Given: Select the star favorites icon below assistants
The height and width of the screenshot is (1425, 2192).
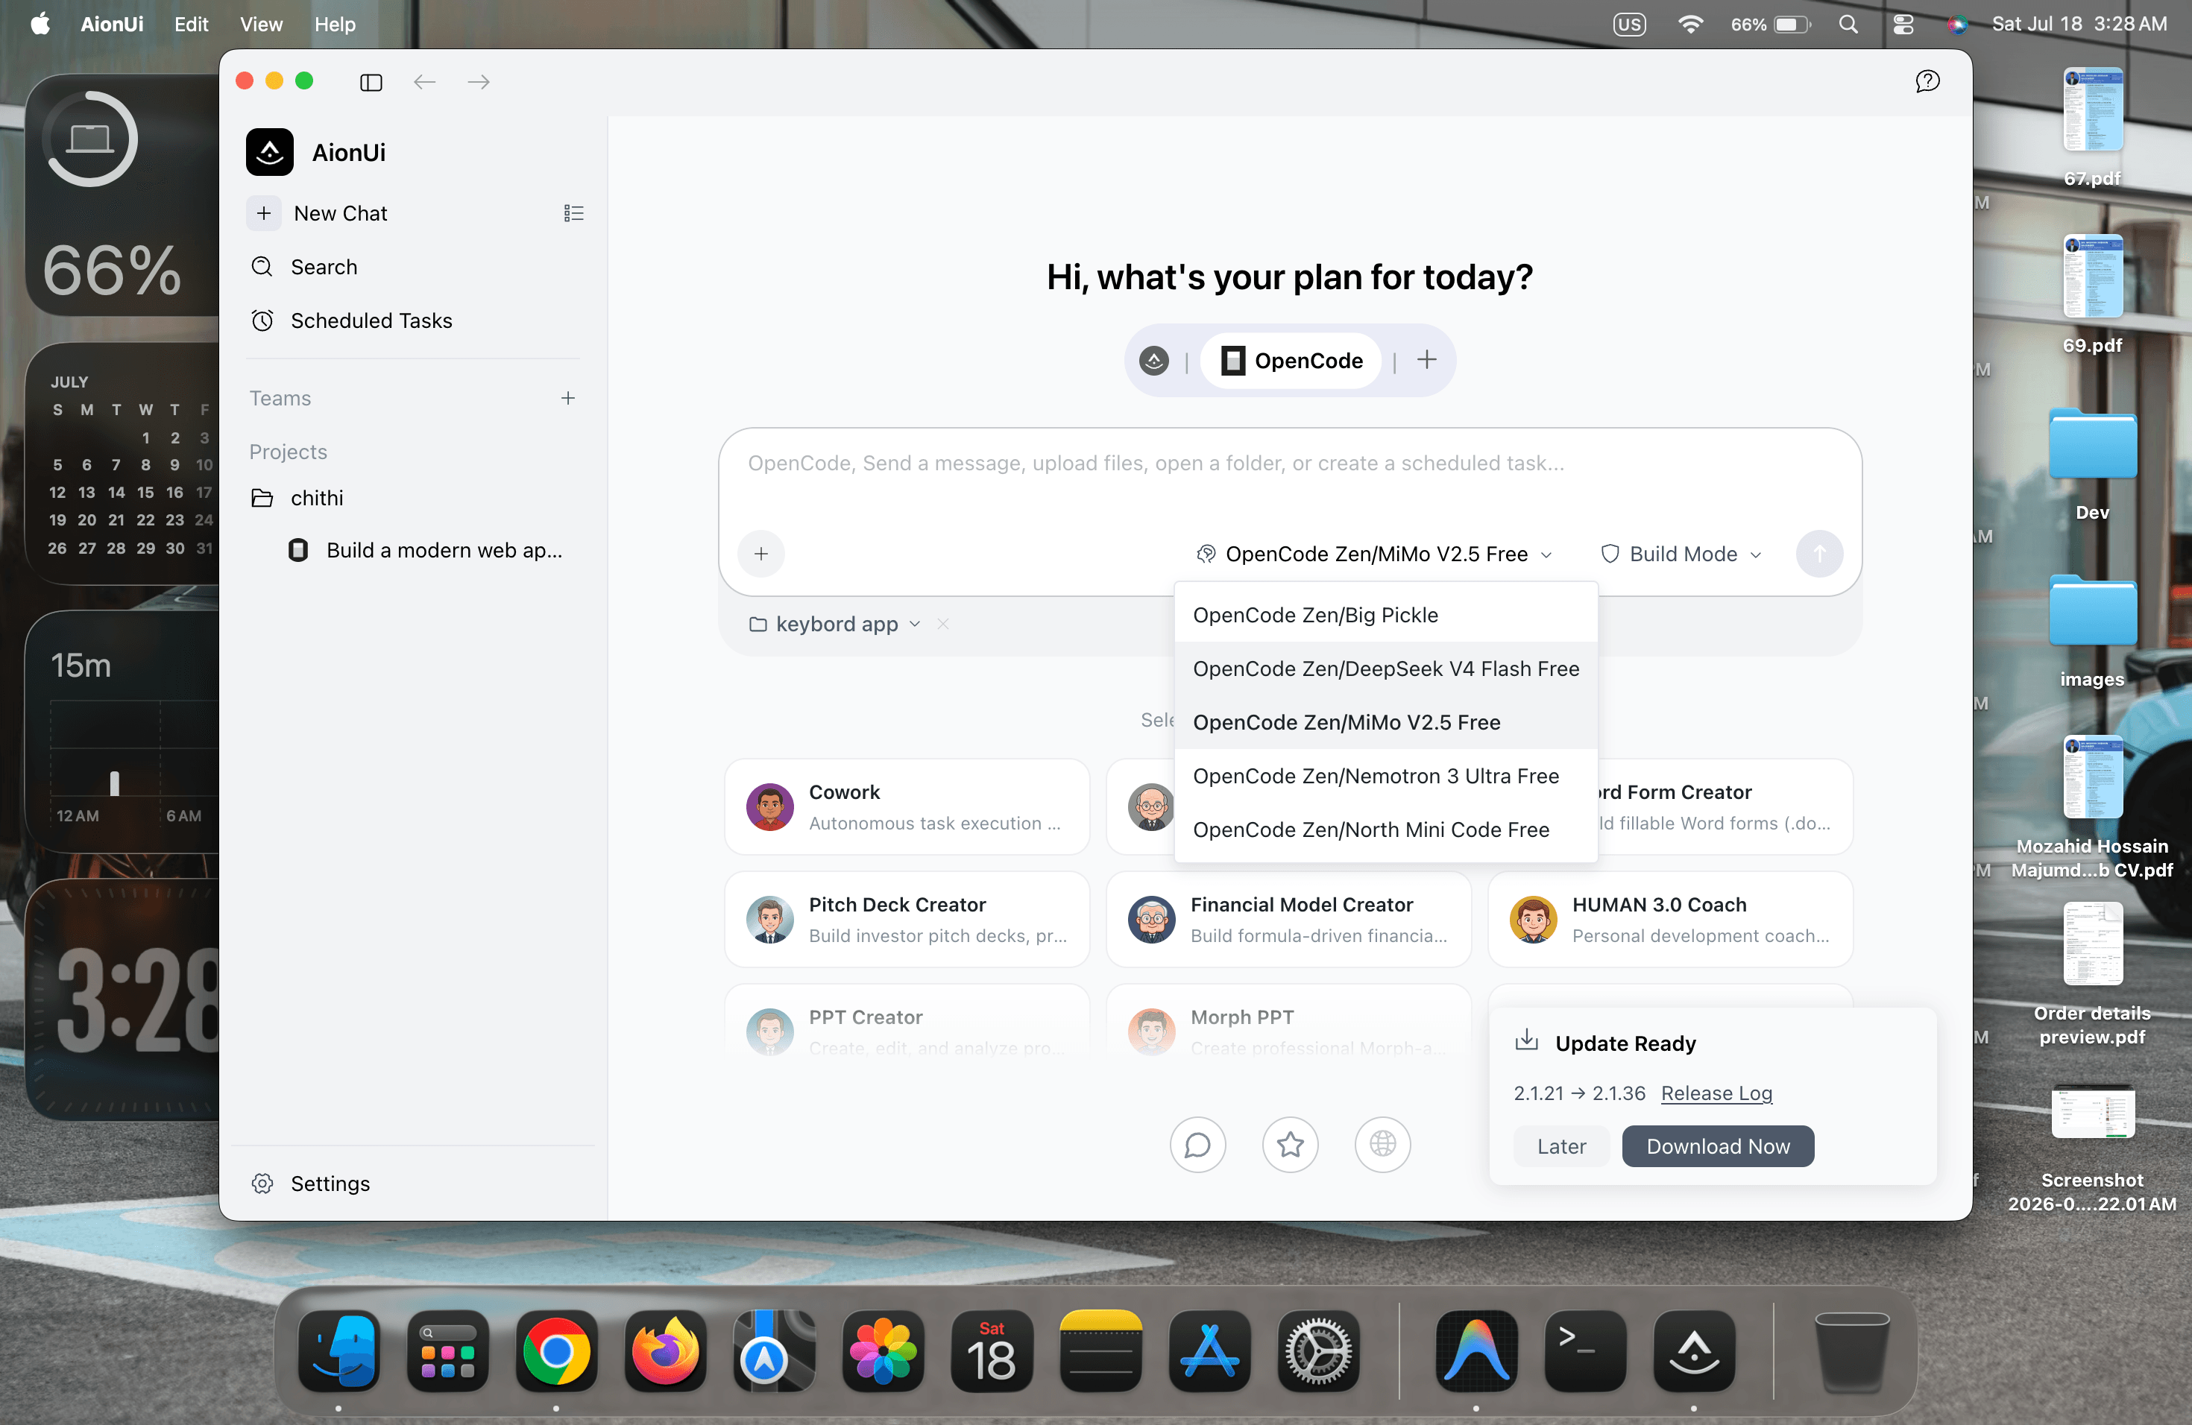Looking at the screenshot, I should click(x=1291, y=1144).
